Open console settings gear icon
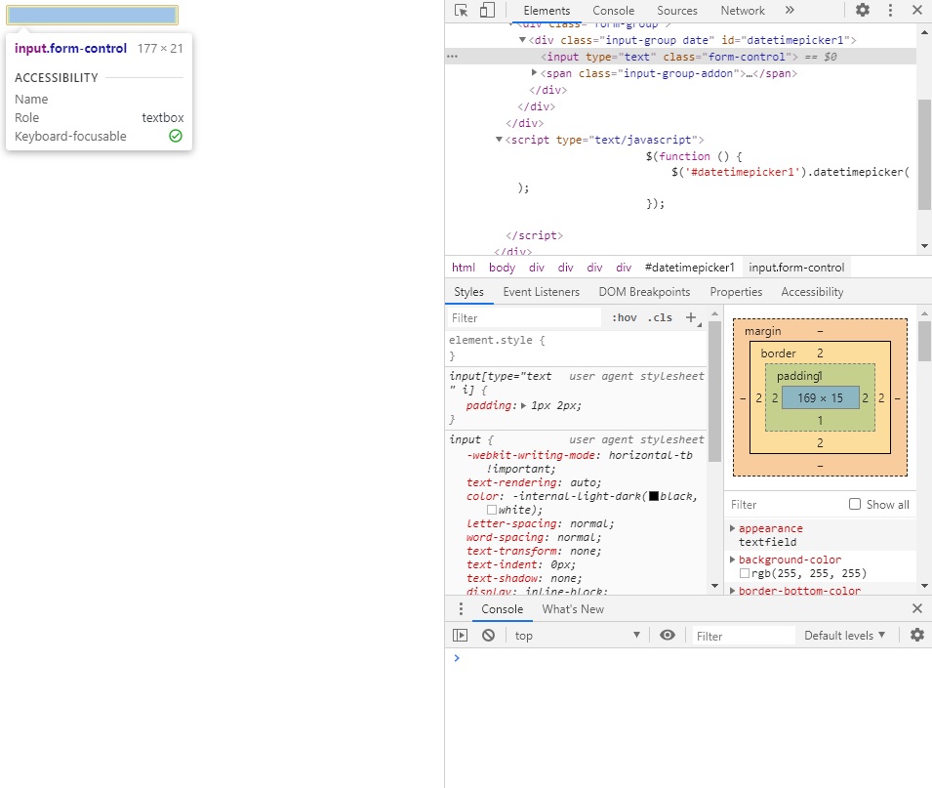Viewport: 932px width, 788px height. tap(917, 635)
